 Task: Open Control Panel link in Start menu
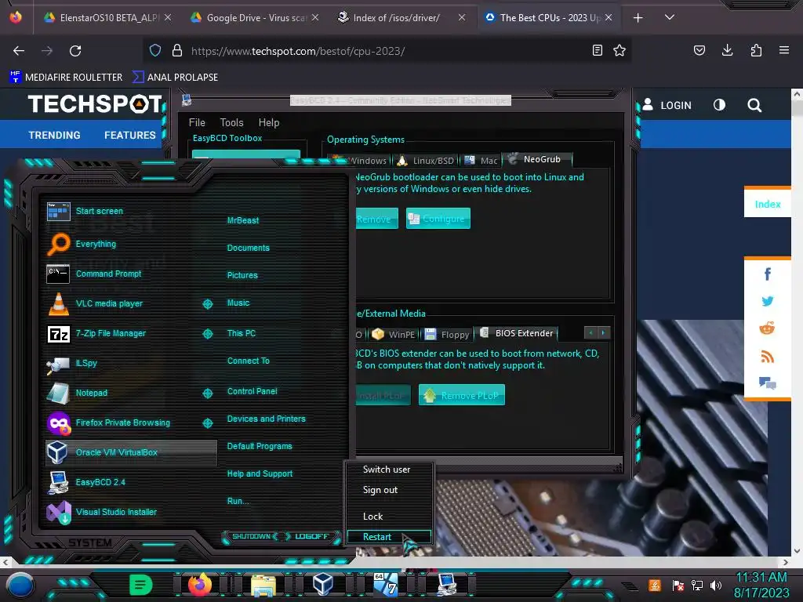click(x=252, y=391)
